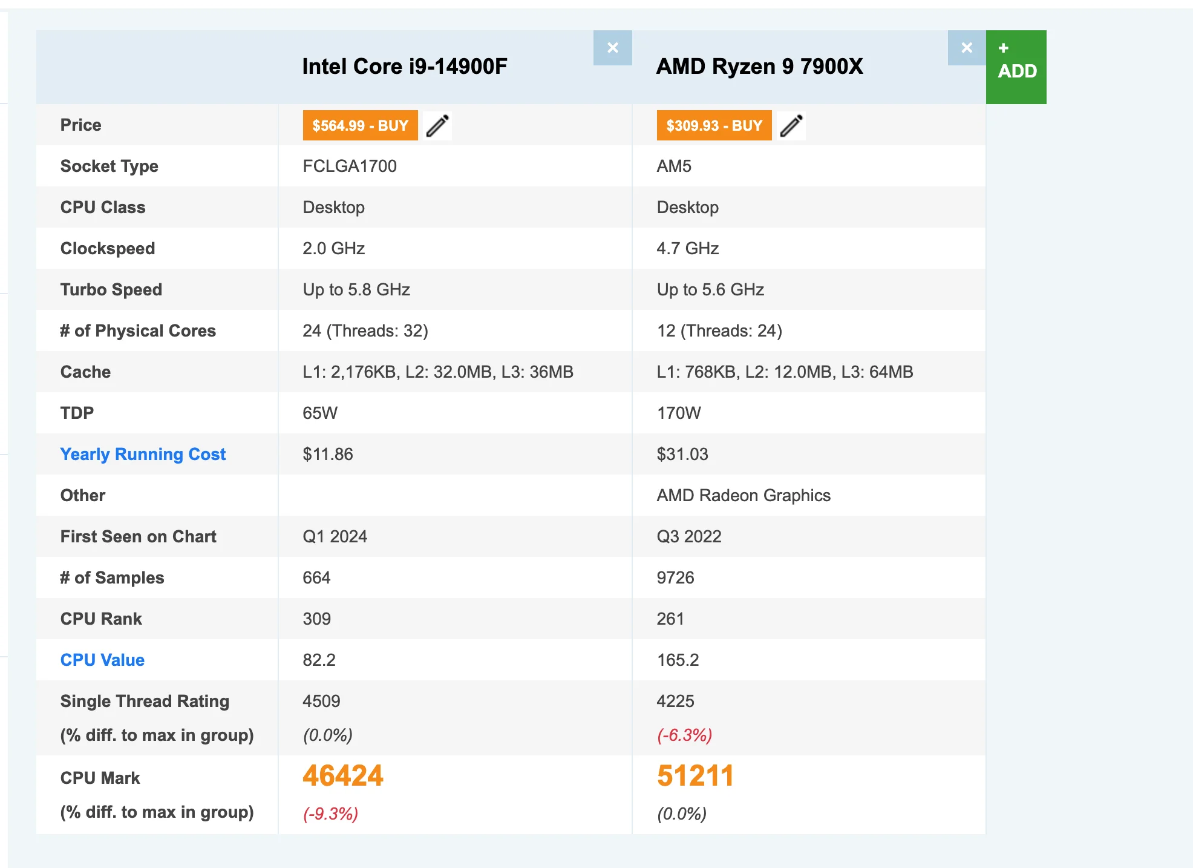The image size is (1193, 868).
Task: Click the AMD Ryzen 9 7900X heading
Action: [x=760, y=66]
